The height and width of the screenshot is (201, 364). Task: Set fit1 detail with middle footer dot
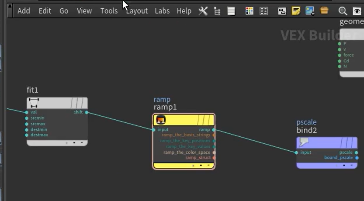point(74,143)
